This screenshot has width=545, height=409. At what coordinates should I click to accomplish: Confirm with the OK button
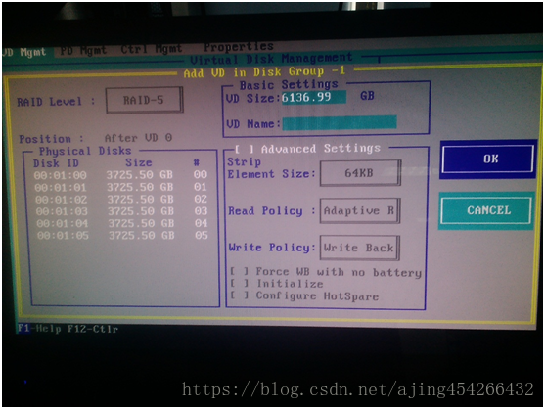click(488, 159)
